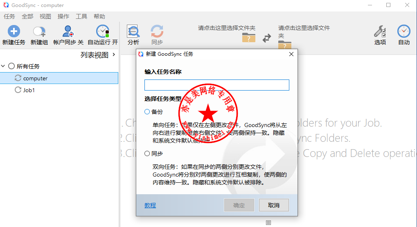The image size is (417, 227).
Task: Close the New GoodSync Job dialog
Action: click(x=291, y=54)
